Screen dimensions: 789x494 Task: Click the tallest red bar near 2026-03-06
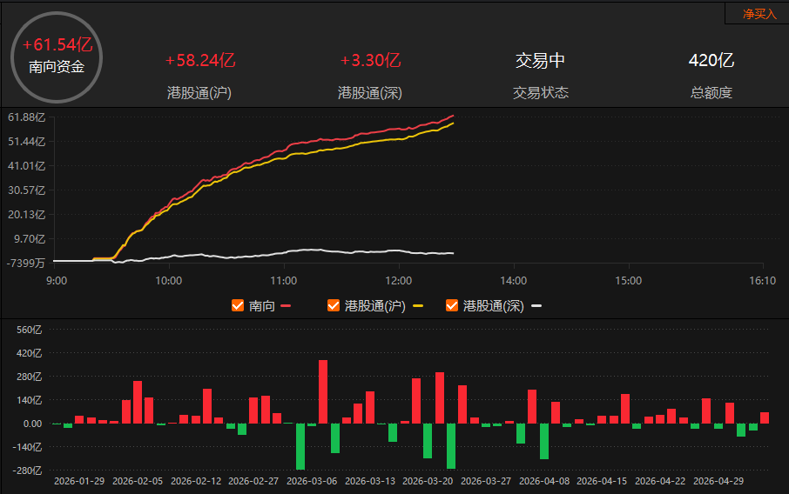coord(323,391)
